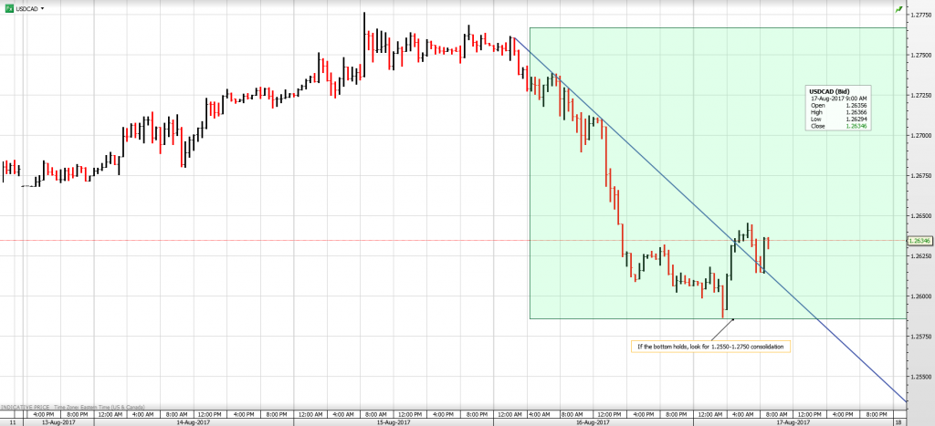Select the 16-Aug-2017 date on time axis
This screenshot has width=935, height=426.
pyautogui.click(x=592, y=422)
